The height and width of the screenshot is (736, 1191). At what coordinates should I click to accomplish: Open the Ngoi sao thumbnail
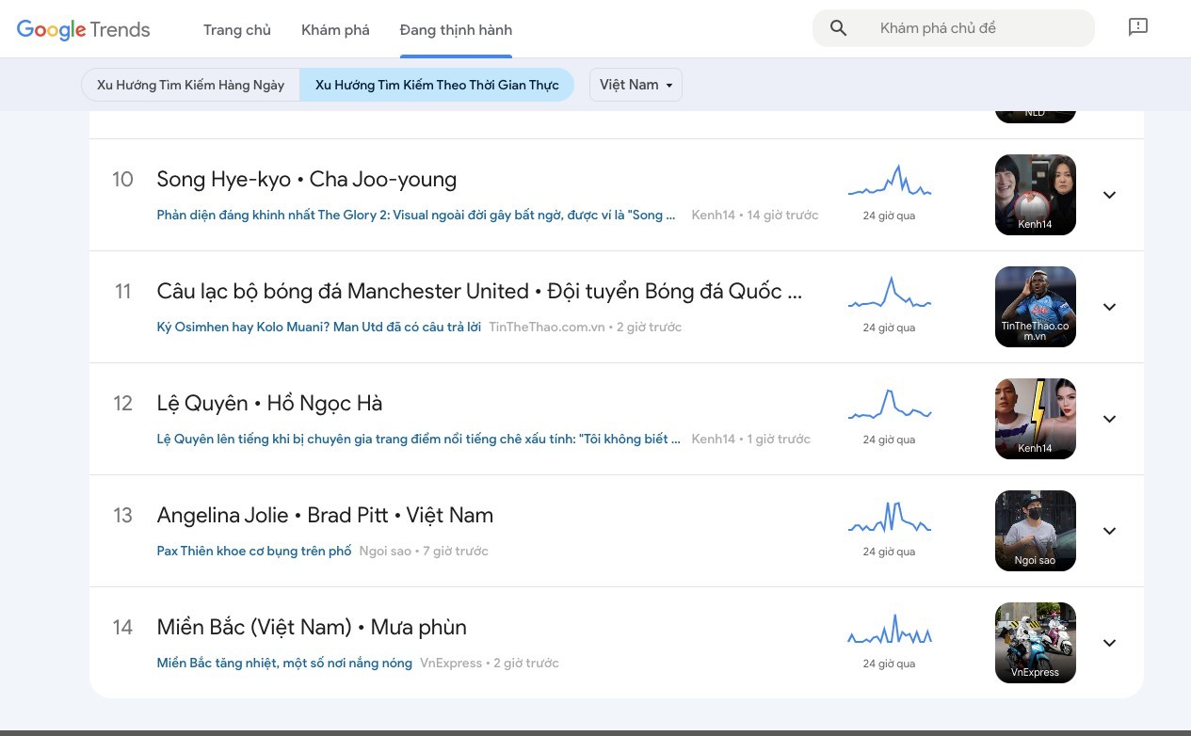[1036, 531]
